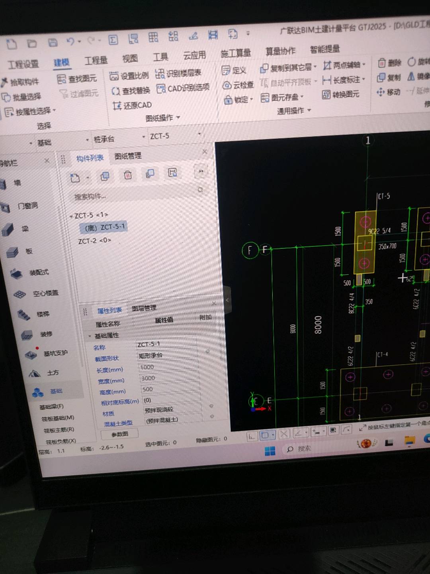Select 楼梯 in navigation bar
Viewport: 430px width, 574px height.
(33, 315)
